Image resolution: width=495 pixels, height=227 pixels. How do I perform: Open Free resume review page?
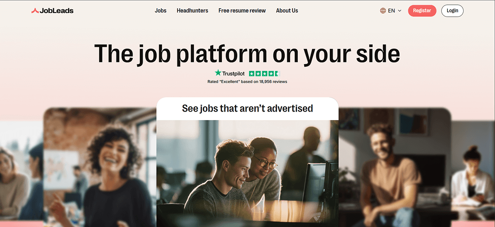(242, 11)
